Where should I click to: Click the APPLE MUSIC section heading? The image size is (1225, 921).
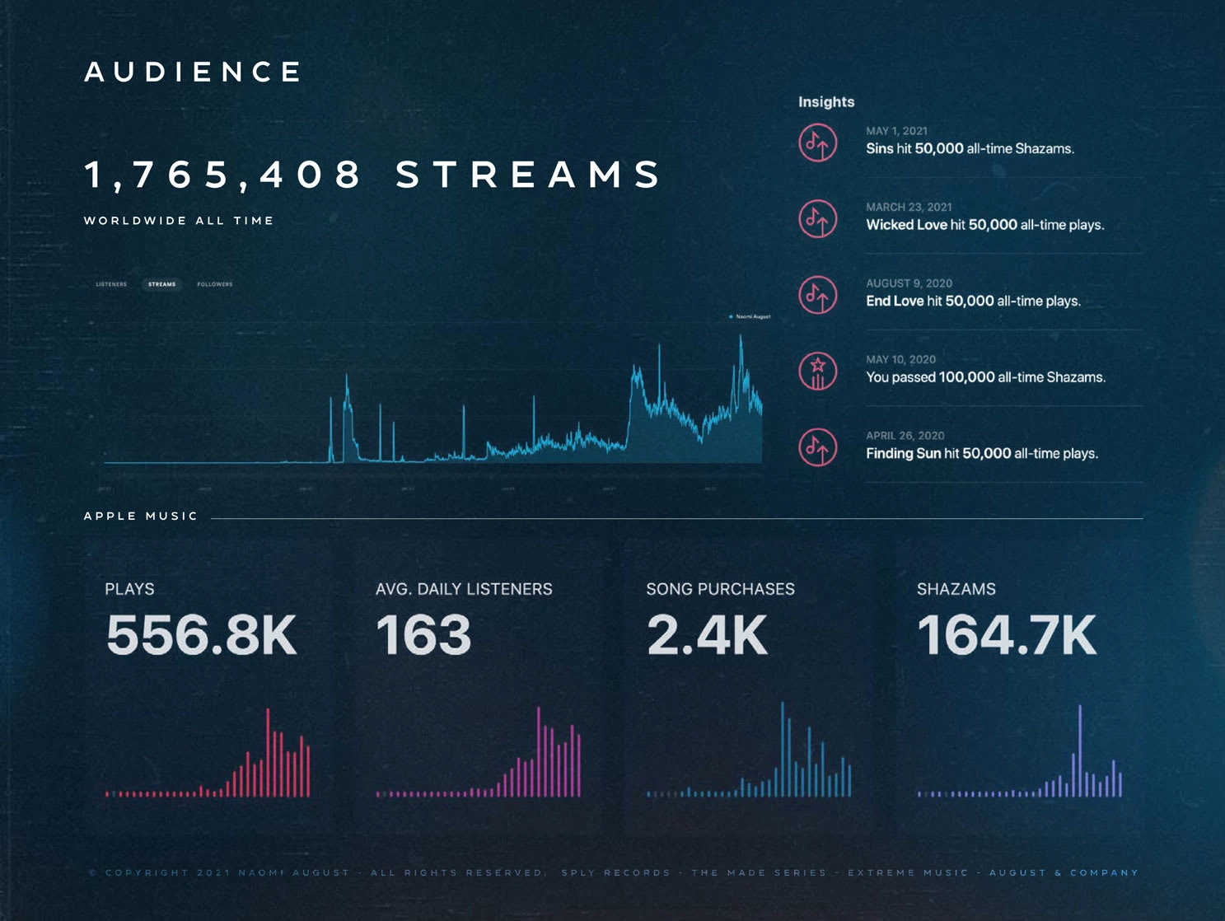pyautogui.click(x=141, y=516)
